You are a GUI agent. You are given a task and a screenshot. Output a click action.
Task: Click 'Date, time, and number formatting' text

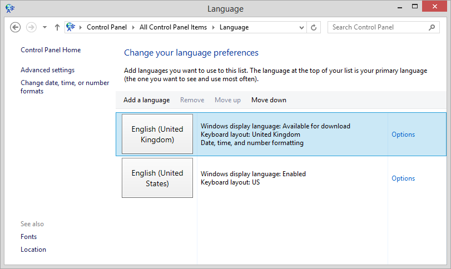(x=252, y=143)
